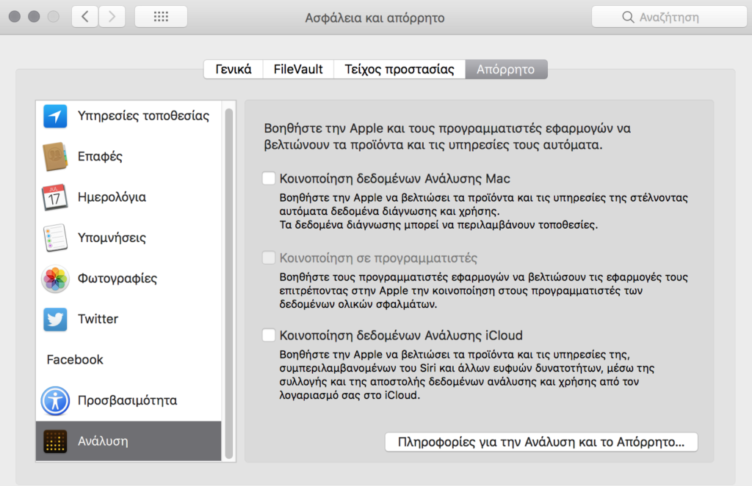Select the Twitter label in the sidebar
The width and height of the screenshot is (752, 486).
click(98, 319)
